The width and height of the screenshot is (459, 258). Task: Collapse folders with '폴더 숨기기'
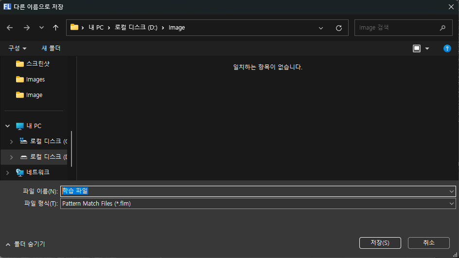[x=25, y=244]
